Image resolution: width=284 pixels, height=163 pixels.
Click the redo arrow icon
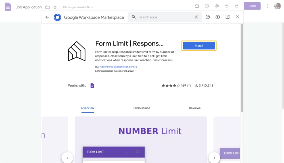237,6
